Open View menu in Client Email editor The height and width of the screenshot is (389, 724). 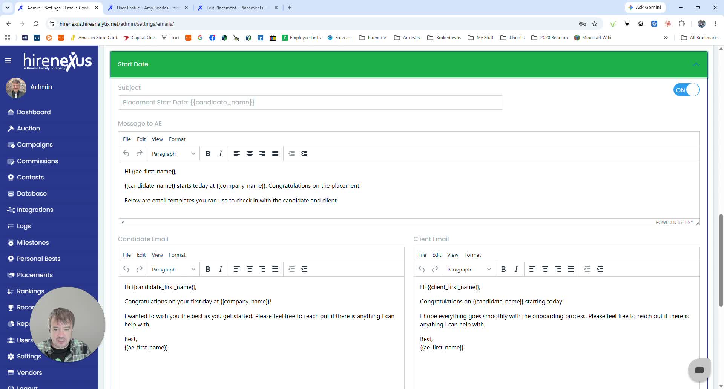[452, 255]
